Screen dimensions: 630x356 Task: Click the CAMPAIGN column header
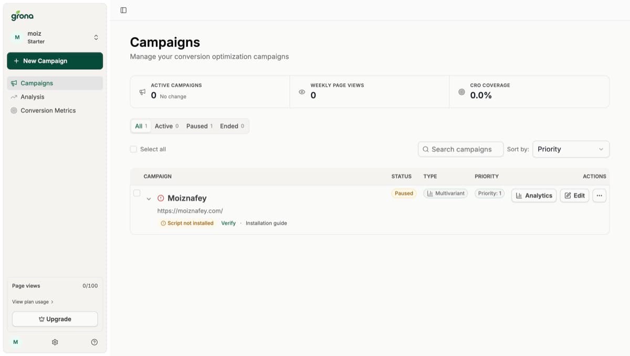pos(157,177)
